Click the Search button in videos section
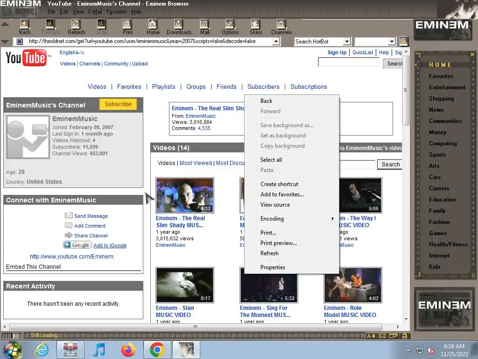This screenshot has height=359, width=478. tap(390, 164)
